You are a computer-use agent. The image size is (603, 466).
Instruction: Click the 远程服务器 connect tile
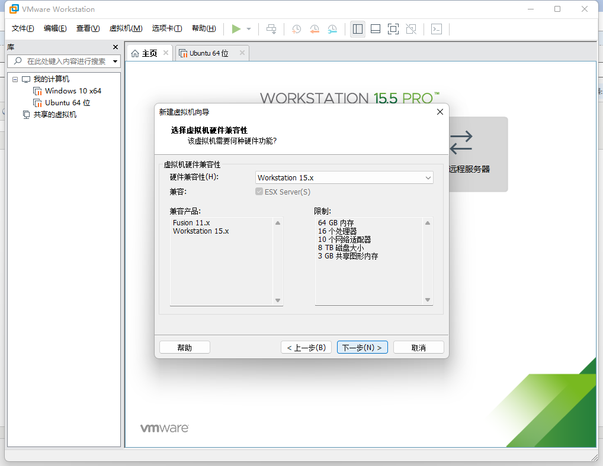pyautogui.click(x=477, y=154)
